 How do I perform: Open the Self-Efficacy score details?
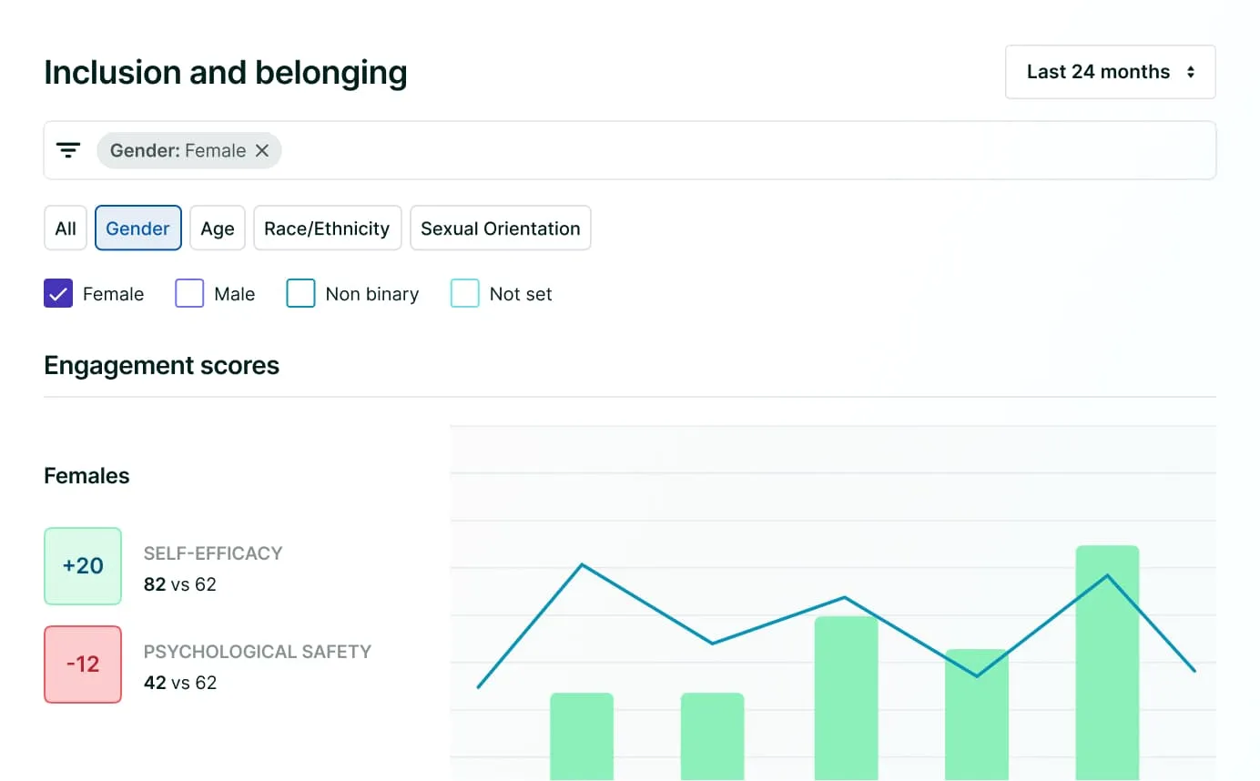213,553
